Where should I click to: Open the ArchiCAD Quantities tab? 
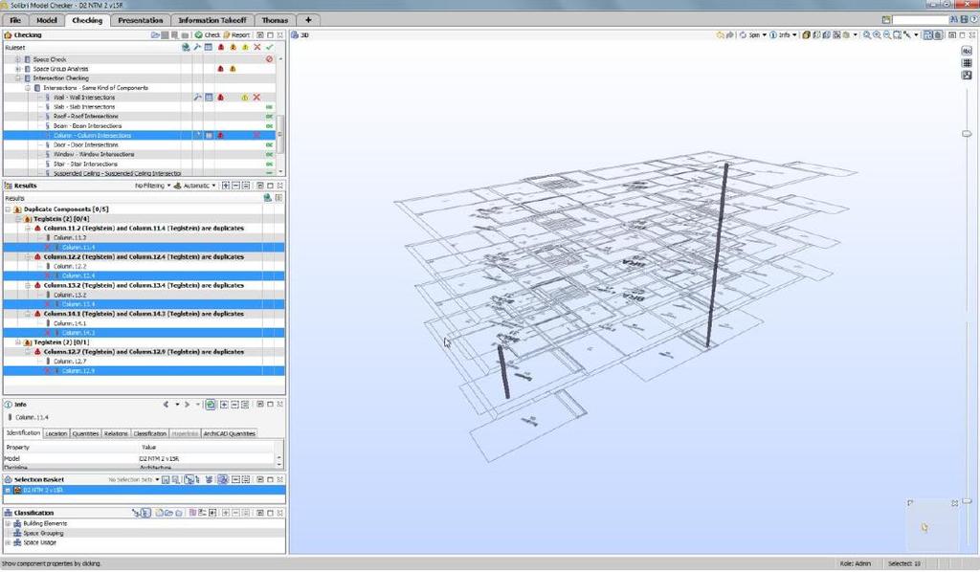[x=230, y=433]
